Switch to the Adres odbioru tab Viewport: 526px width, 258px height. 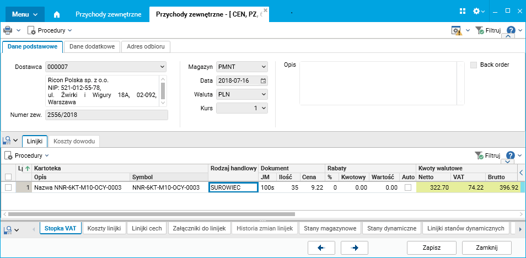(146, 47)
